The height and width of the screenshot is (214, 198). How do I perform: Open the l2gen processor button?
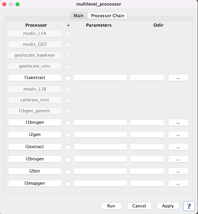coord(35,135)
